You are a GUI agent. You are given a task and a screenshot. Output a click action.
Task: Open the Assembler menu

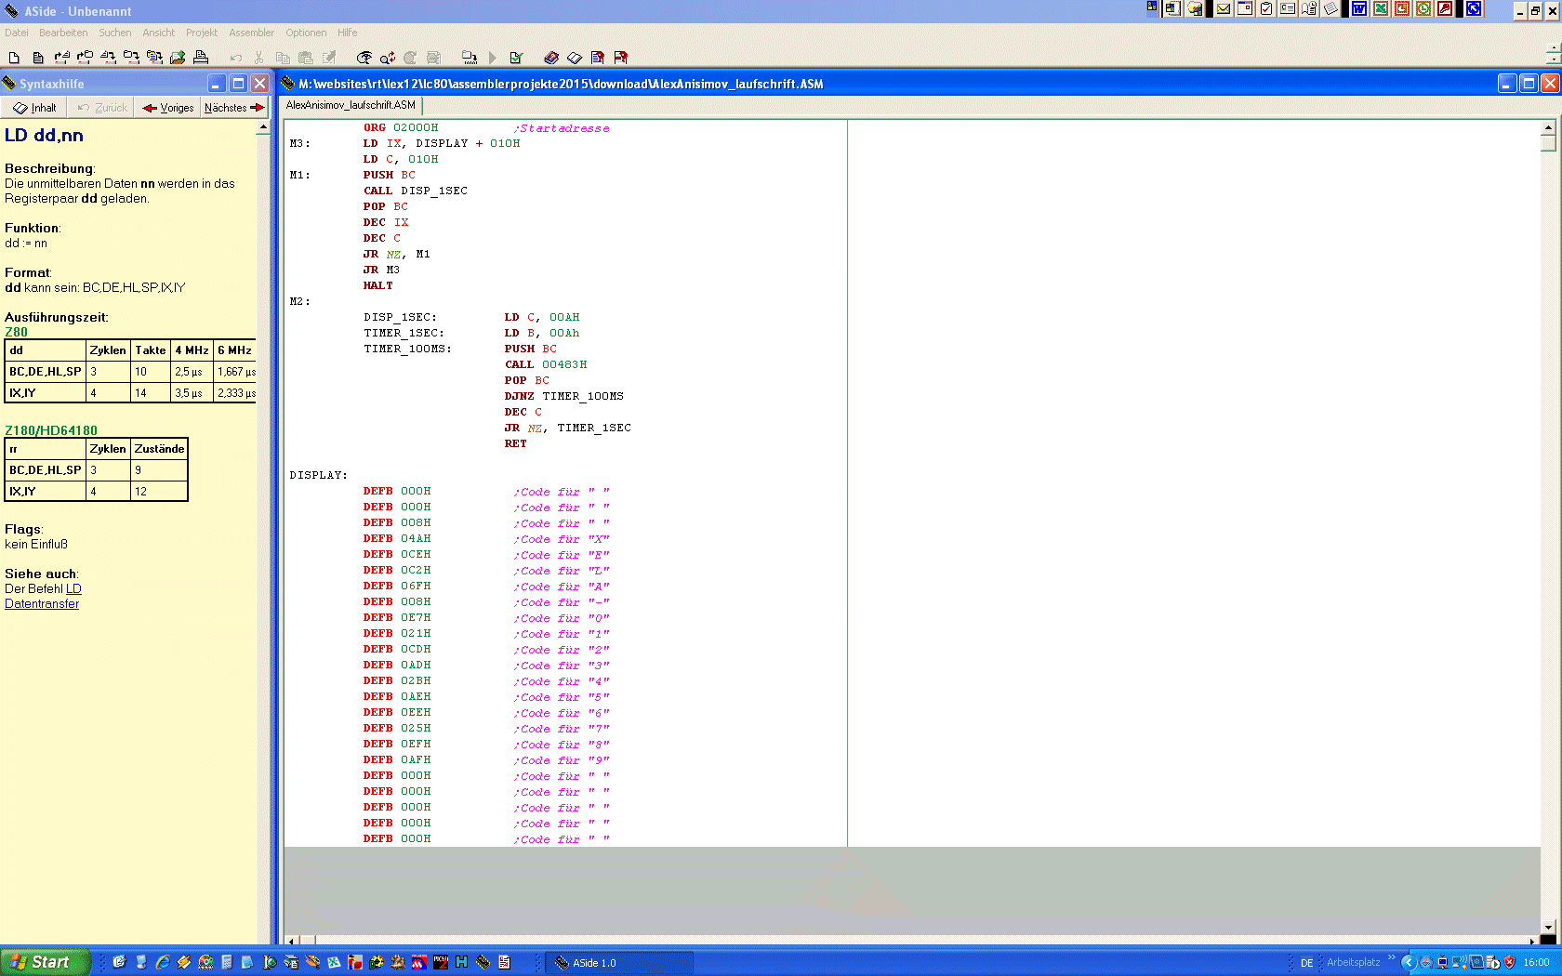pyautogui.click(x=252, y=33)
